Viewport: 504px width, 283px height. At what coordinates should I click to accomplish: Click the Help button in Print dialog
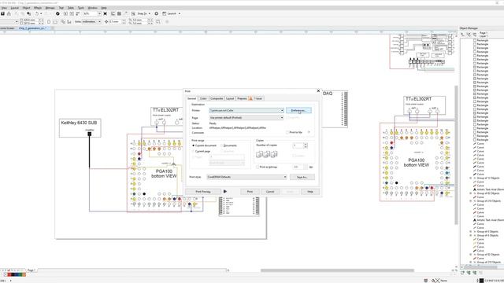(310, 192)
